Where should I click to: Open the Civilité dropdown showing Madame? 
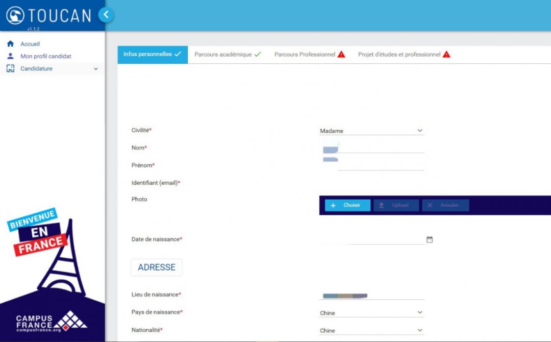point(371,131)
